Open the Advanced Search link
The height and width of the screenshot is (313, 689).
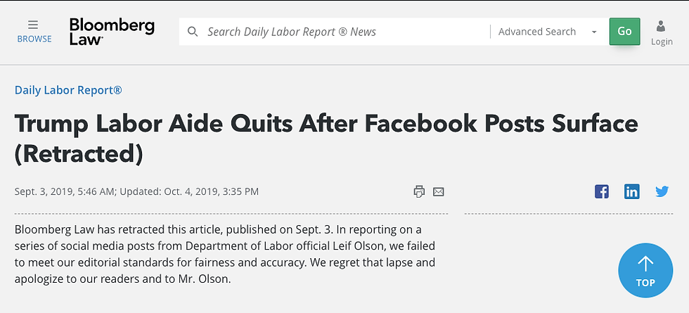537,32
